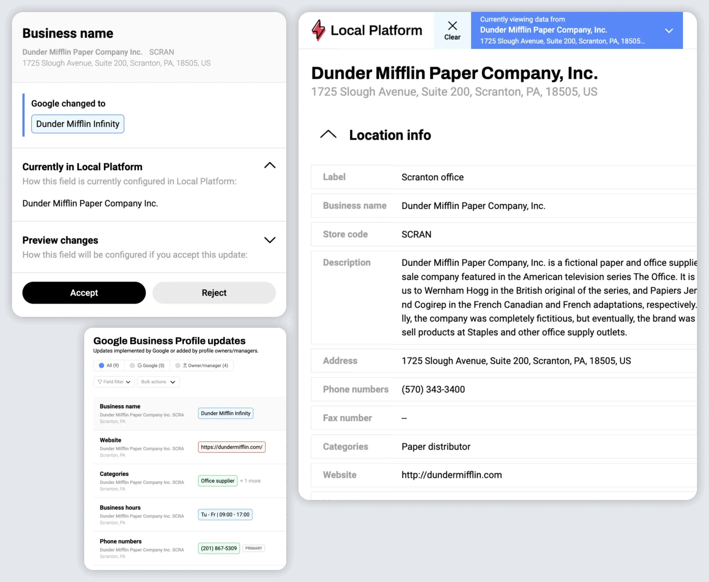Click the Dunder Mifflin Infinity chip in Google changed to

click(78, 124)
